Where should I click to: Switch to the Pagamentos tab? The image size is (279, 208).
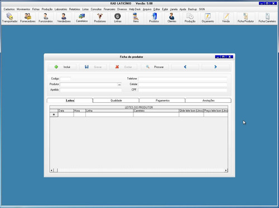pos(162,101)
